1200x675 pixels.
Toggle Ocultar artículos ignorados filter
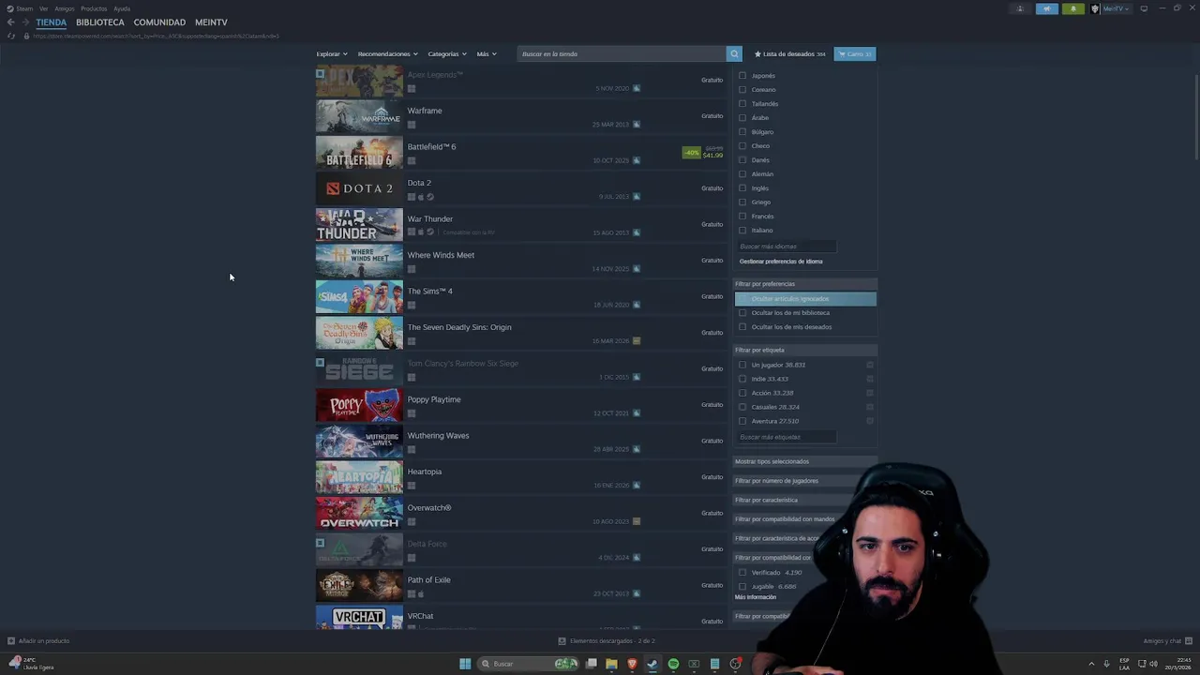[805, 299]
